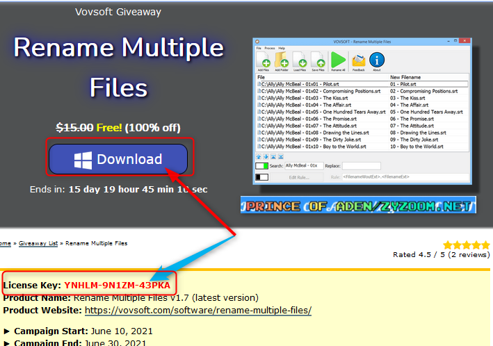Click the app screenshot thumbnail title bar
The height and width of the screenshot is (346, 493).
362,42
